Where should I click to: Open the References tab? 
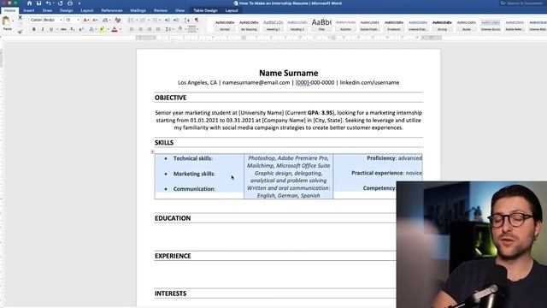coord(112,10)
